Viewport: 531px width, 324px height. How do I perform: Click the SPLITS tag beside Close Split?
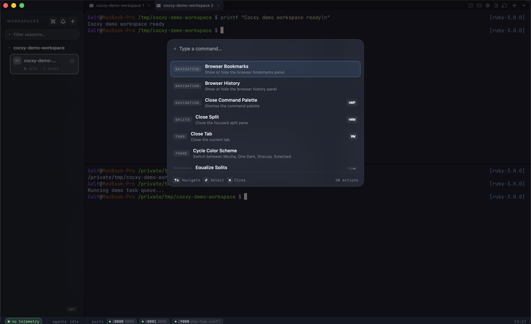tap(183, 120)
